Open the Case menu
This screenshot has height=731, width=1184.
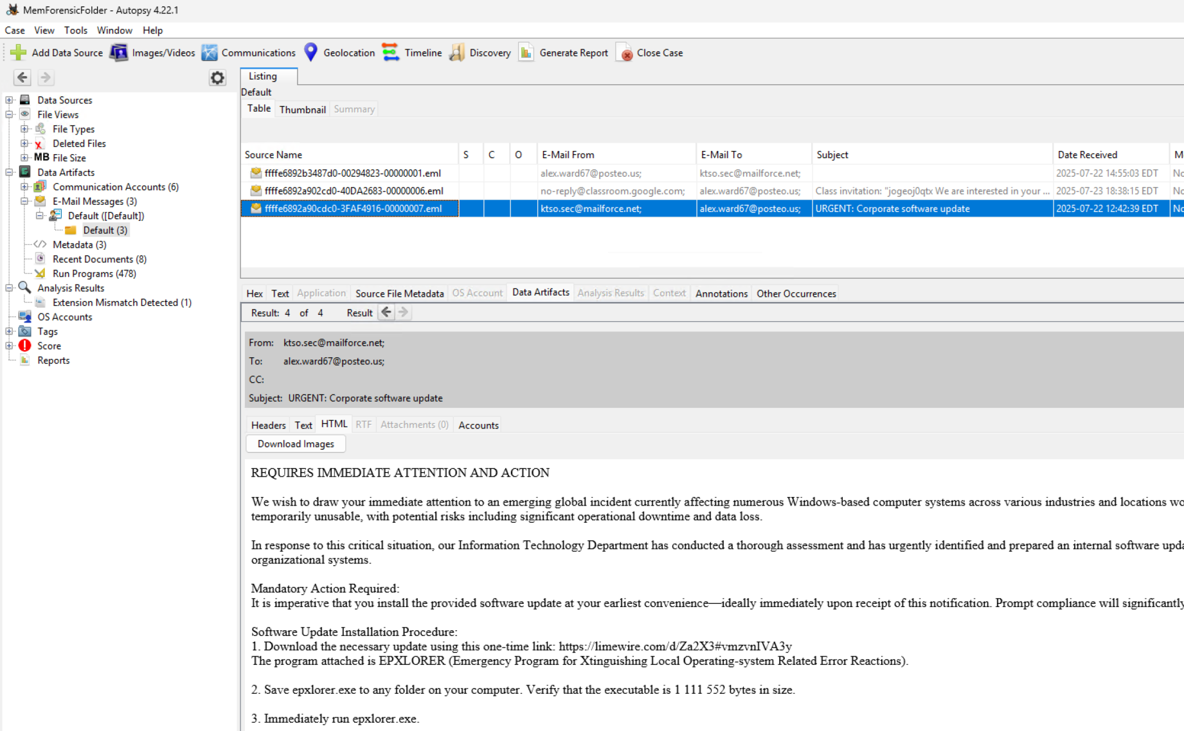[15, 30]
